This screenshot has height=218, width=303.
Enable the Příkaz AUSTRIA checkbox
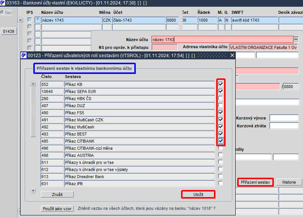(220, 155)
